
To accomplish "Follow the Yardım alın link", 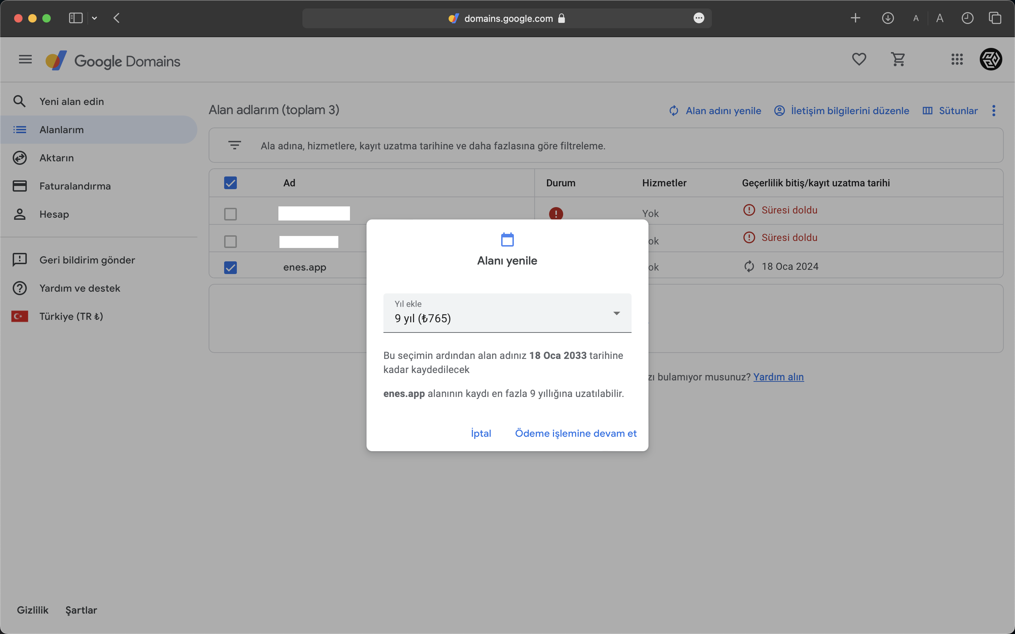I will click(x=779, y=377).
